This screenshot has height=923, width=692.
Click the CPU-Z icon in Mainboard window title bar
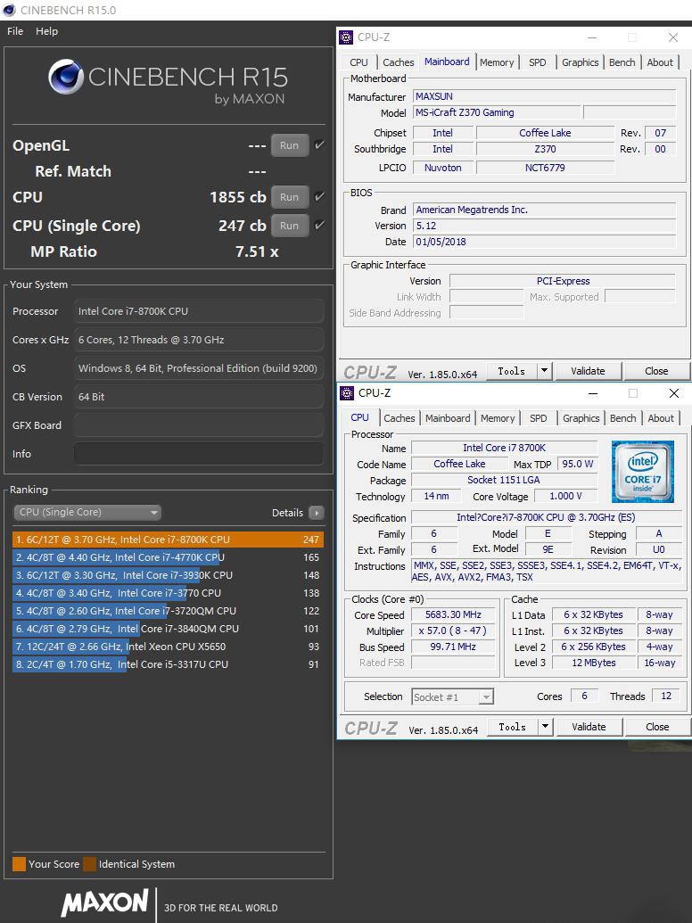[x=346, y=37]
